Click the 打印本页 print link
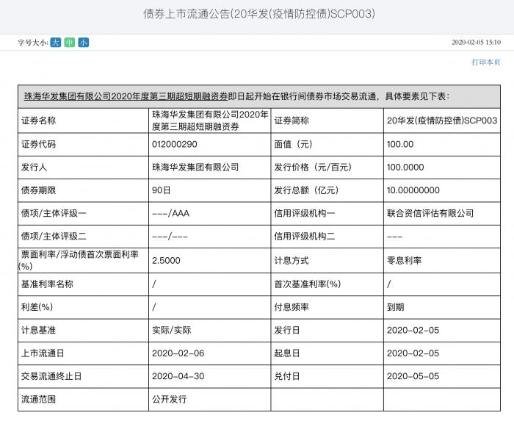Image resolution: width=514 pixels, height=421 pixels. (x=486, y=62)
